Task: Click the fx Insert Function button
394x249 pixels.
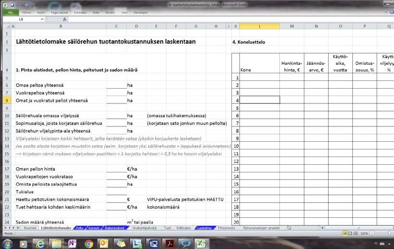Action: click(65, 19)
